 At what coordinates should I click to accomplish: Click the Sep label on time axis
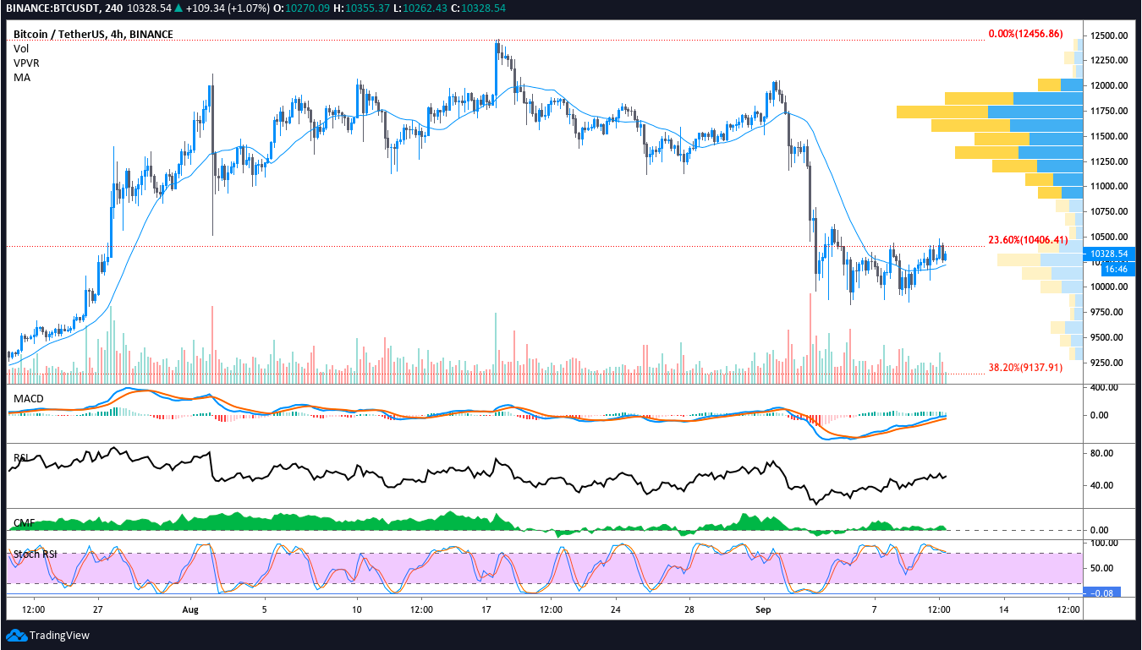tap(764, 609)
